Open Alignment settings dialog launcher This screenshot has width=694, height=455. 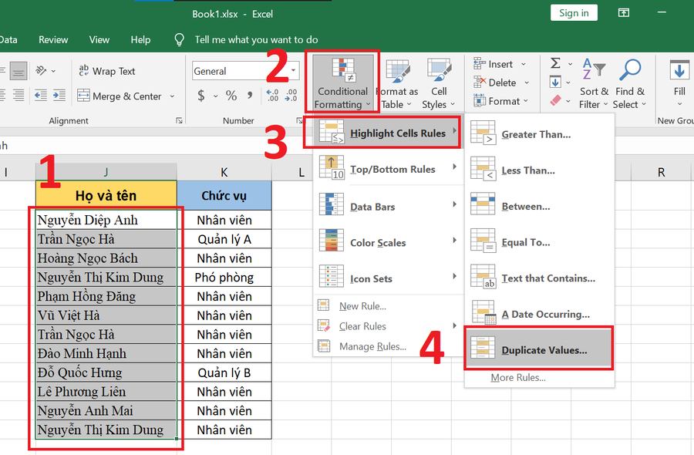click(179, 120)
